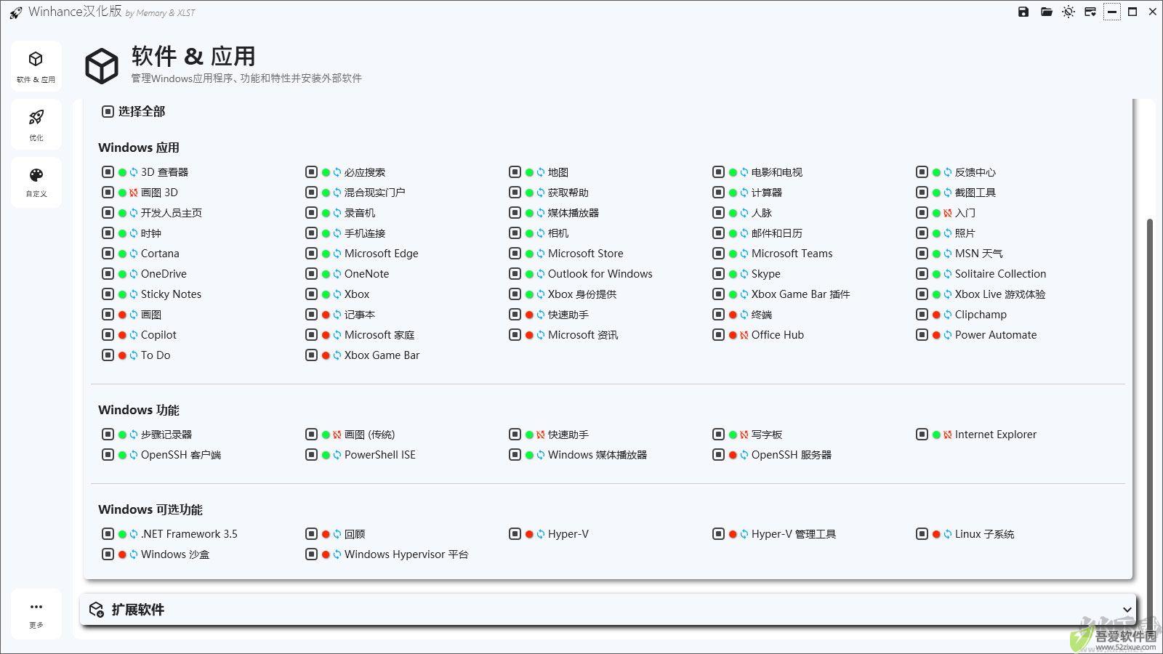
Task: Click the Solitaire Collection label
Action: [1001, 274]
